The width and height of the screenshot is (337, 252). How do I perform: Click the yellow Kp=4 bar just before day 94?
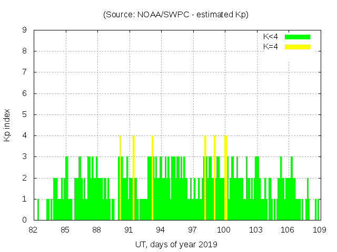click(152, 177)
